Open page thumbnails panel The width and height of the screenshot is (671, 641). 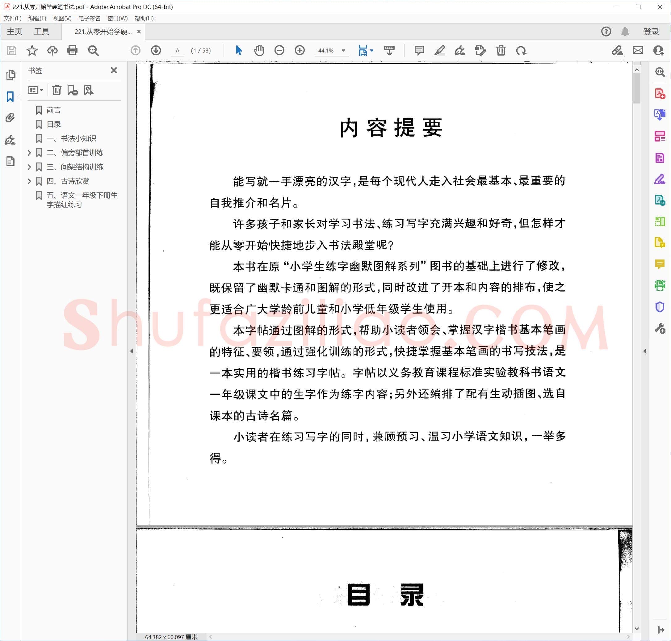pos(10,75)
